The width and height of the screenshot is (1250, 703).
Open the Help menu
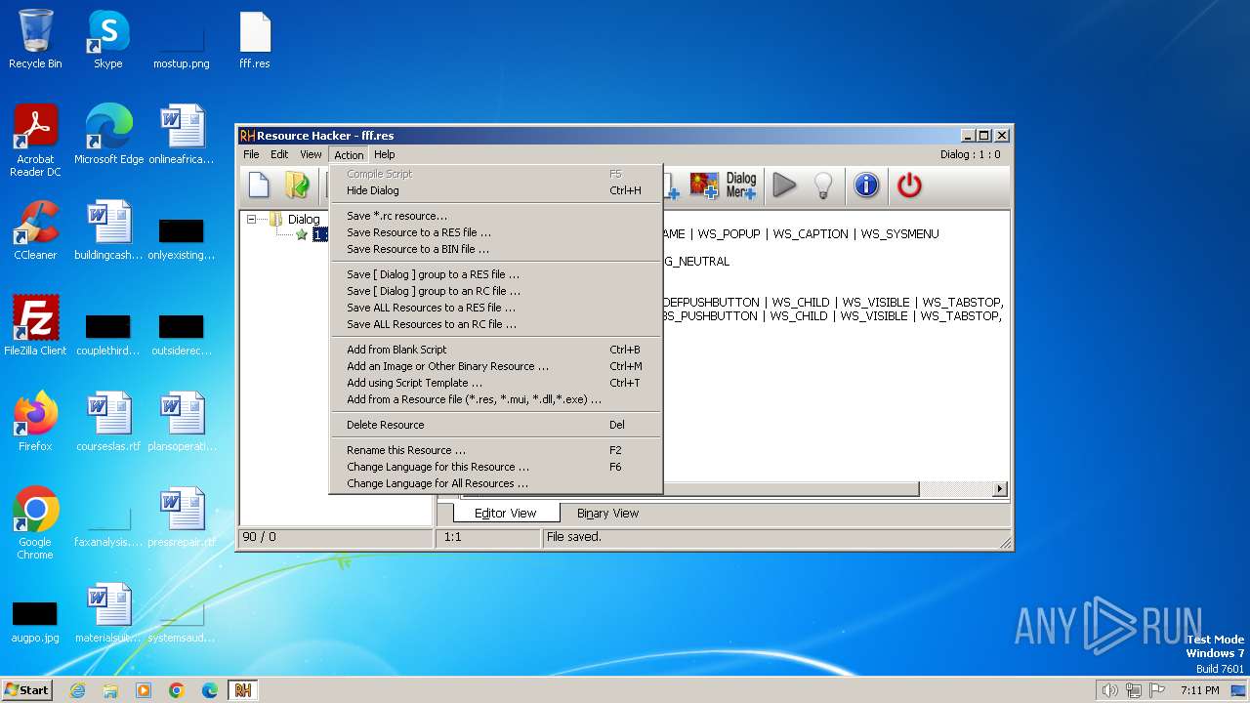click(x=385, y=154)
